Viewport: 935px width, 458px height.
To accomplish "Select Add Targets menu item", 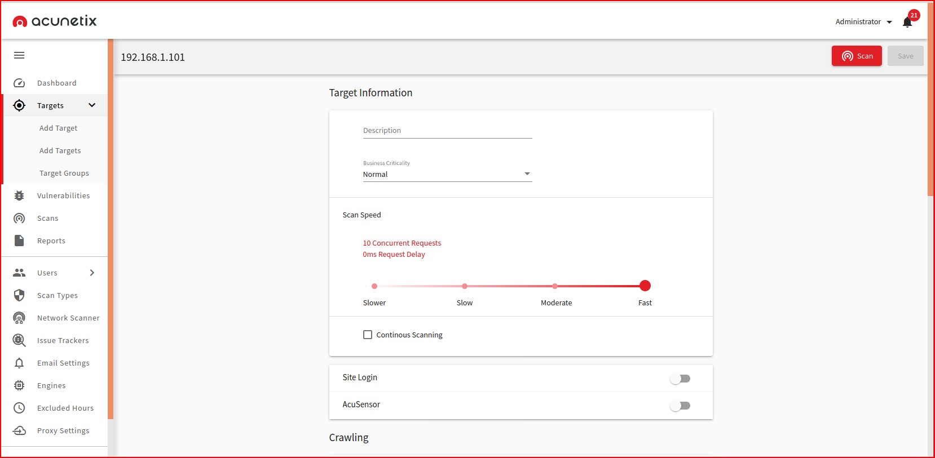I will [60, 150].
